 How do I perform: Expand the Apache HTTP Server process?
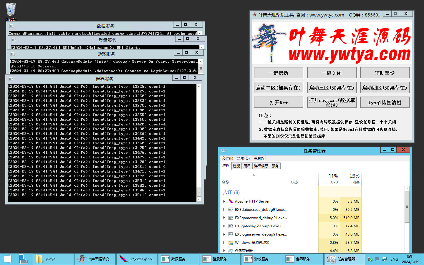[224, 201]
